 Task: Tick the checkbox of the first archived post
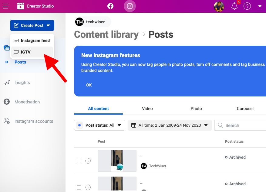click(79, 161)
